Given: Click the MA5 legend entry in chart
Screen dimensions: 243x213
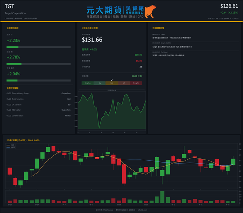Looking at the screenshot, I should click(10, 145).
